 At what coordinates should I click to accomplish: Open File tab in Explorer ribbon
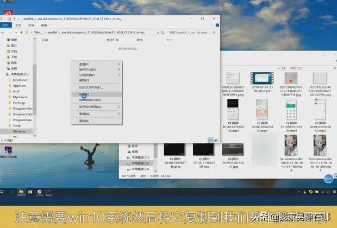click(x=6, y=26)
